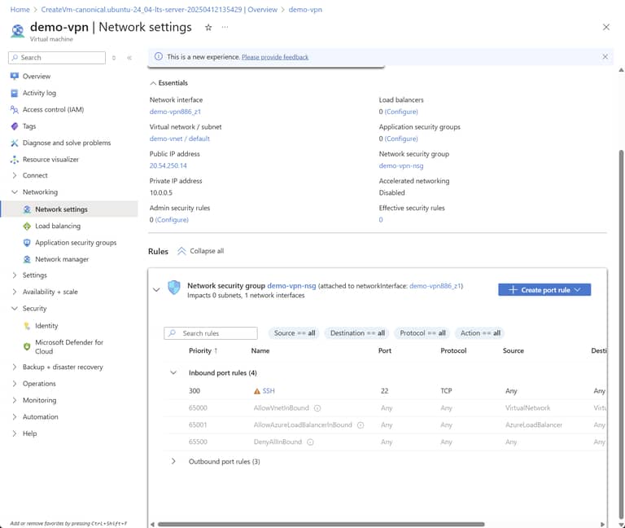
Task: Click the info icon in the feedback banner
Action: pos(159,56)
